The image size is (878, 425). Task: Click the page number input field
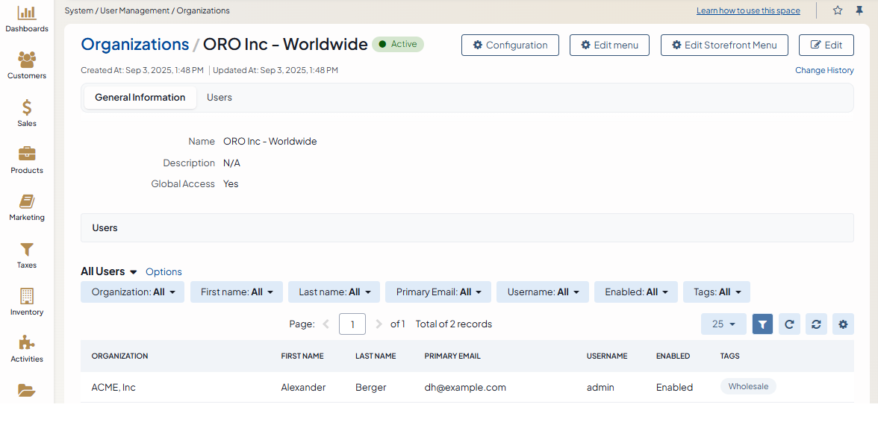pyautogui.click(x=352, y=324)
